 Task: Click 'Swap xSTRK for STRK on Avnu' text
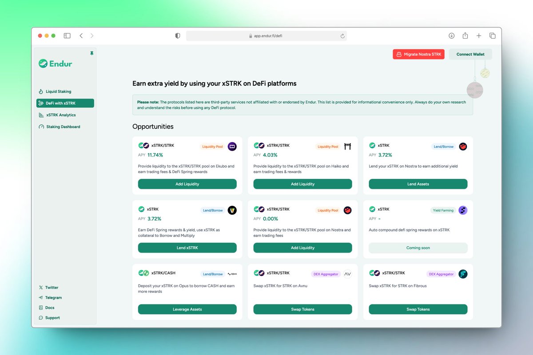pos(280,286)
